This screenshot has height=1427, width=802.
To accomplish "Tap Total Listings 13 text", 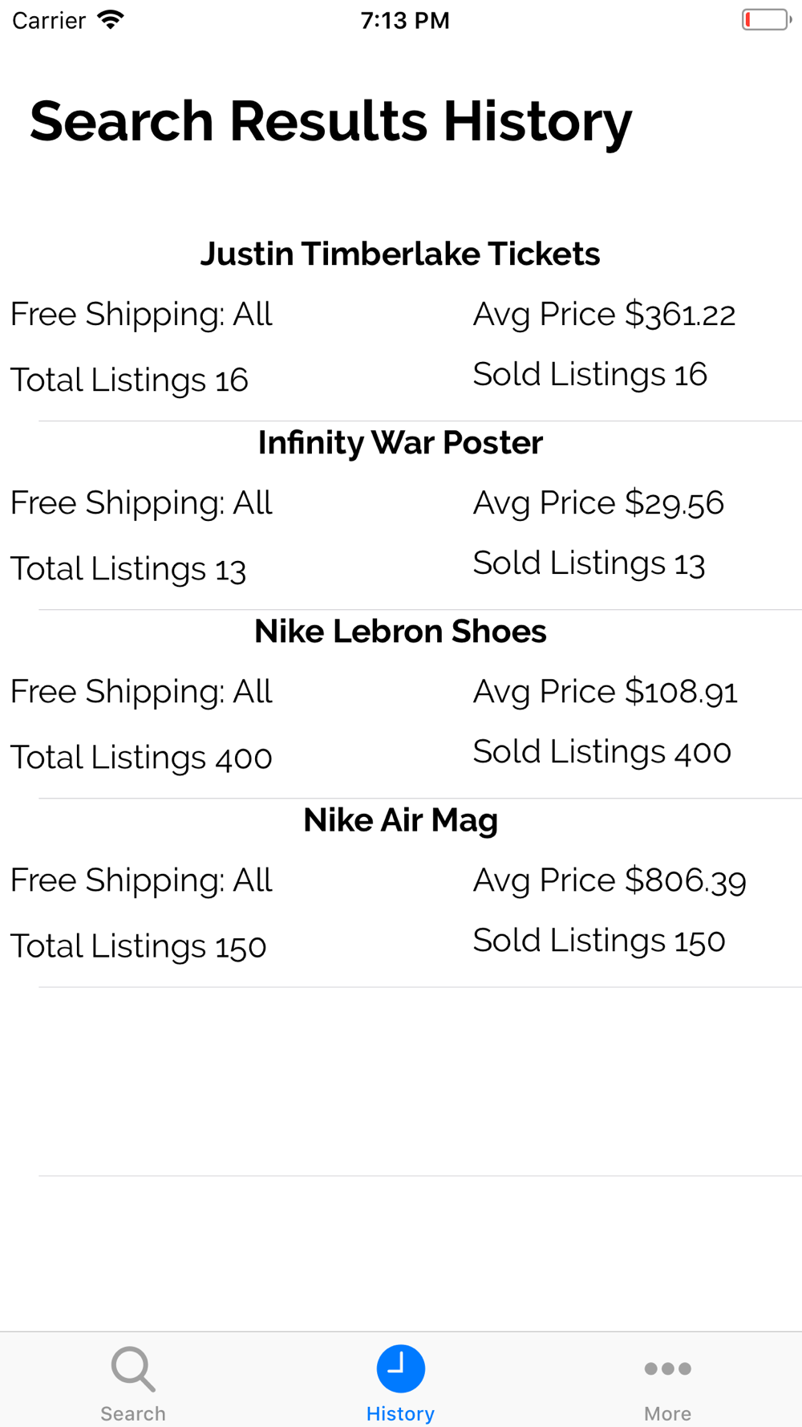I will [x=128, y=569].
